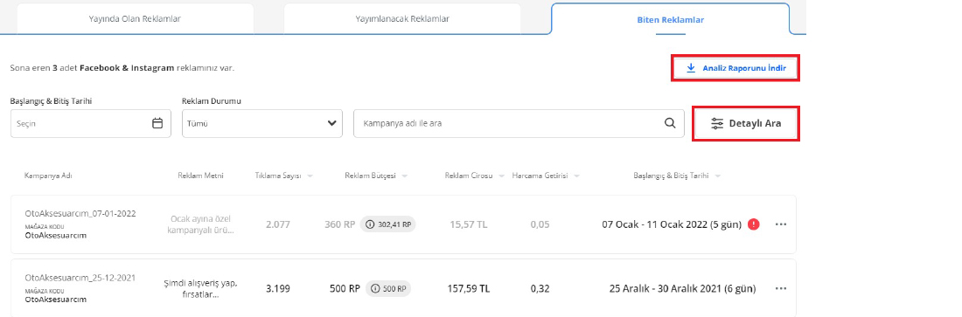This screenshot has width=962, height=317.
Task: Sort by Harcama Getirisi column arrow
Action: coord(576,176)
